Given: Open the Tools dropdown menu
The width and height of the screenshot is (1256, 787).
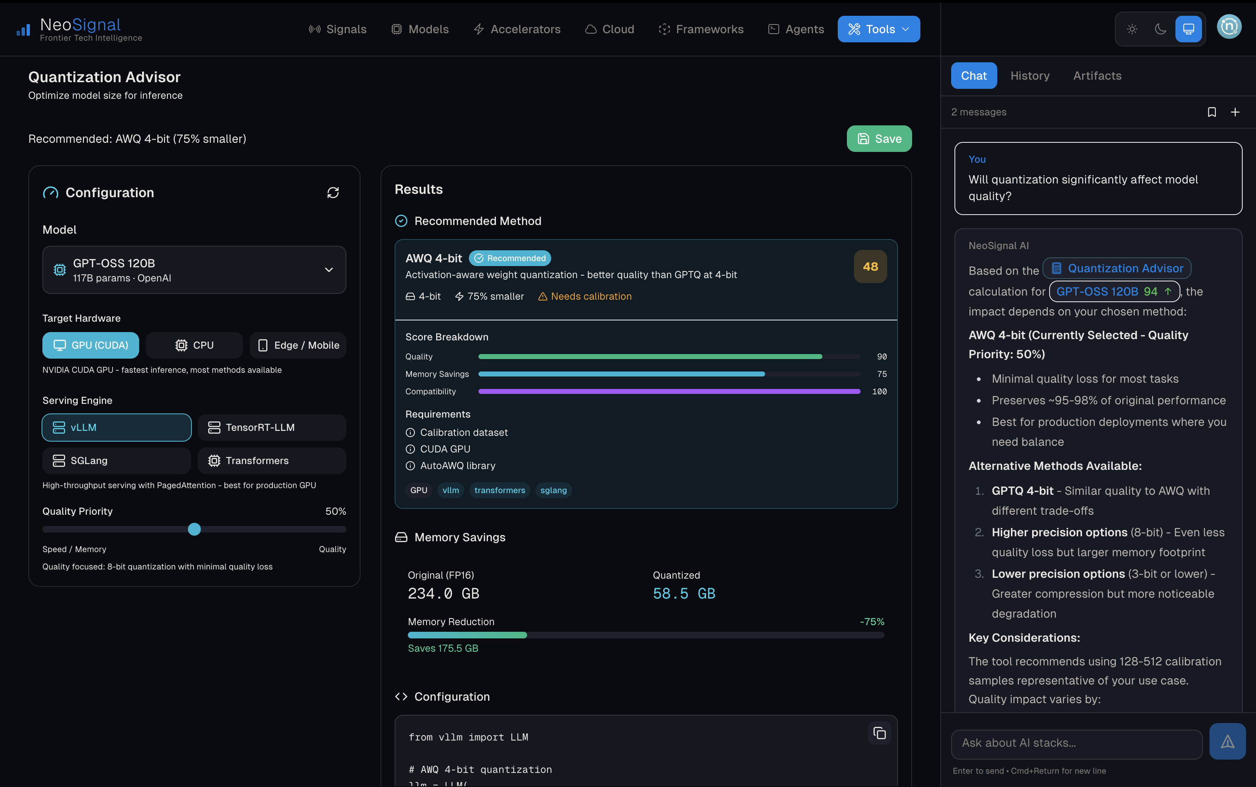Looking at the screenshot, I should coord(878,29).
